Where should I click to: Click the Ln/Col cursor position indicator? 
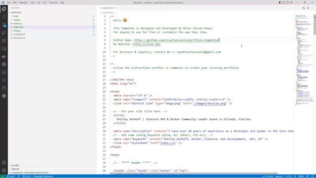pos(268,176)
